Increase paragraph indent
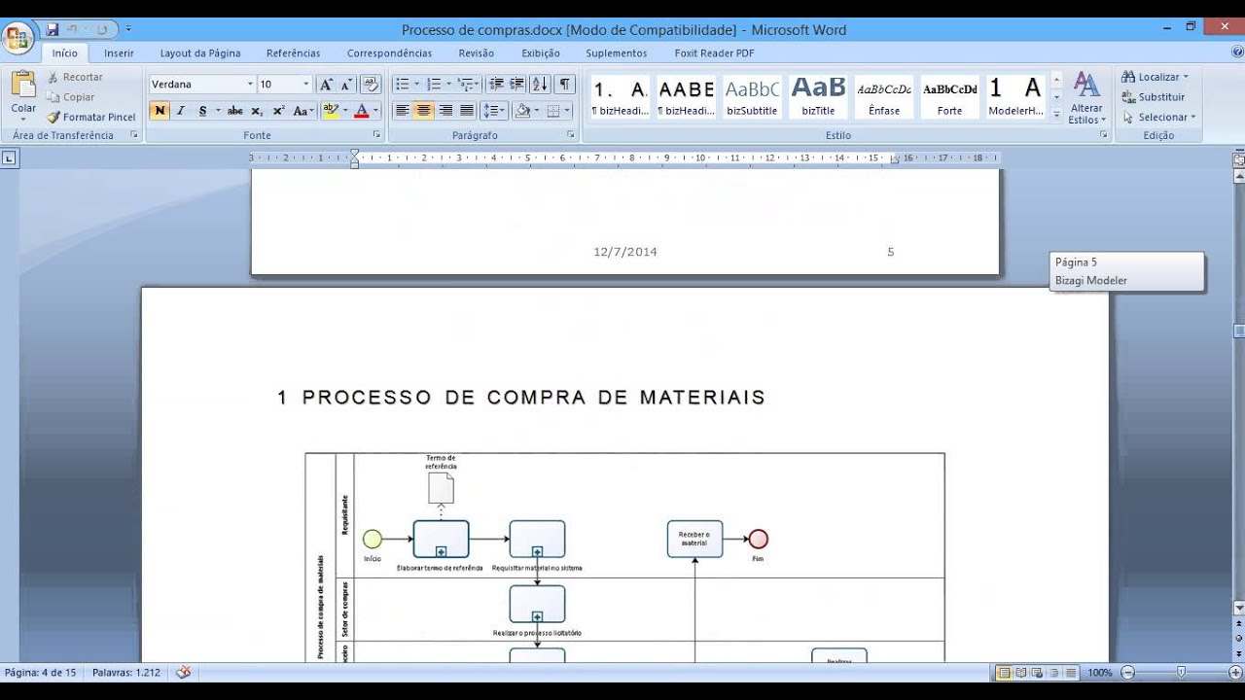 pyautogui.click(x=517, y=85)
